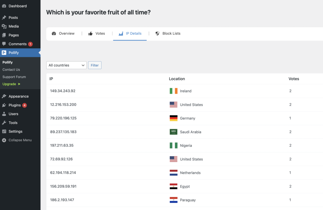Click the Germany flag icon
Image resolution: width=323 pixels, height=210 pixels.
[x=173, y=118]
